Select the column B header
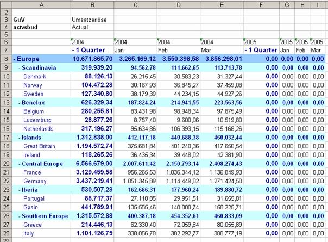The width and height of the screenshot is (328, 242). [91, 4]
